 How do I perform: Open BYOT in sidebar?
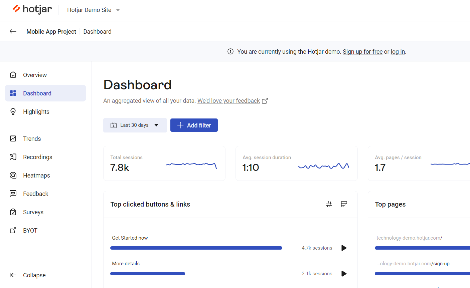(x=45, y=230)
